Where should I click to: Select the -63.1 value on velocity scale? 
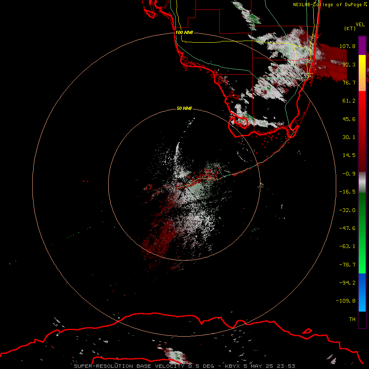click(347, 246)
